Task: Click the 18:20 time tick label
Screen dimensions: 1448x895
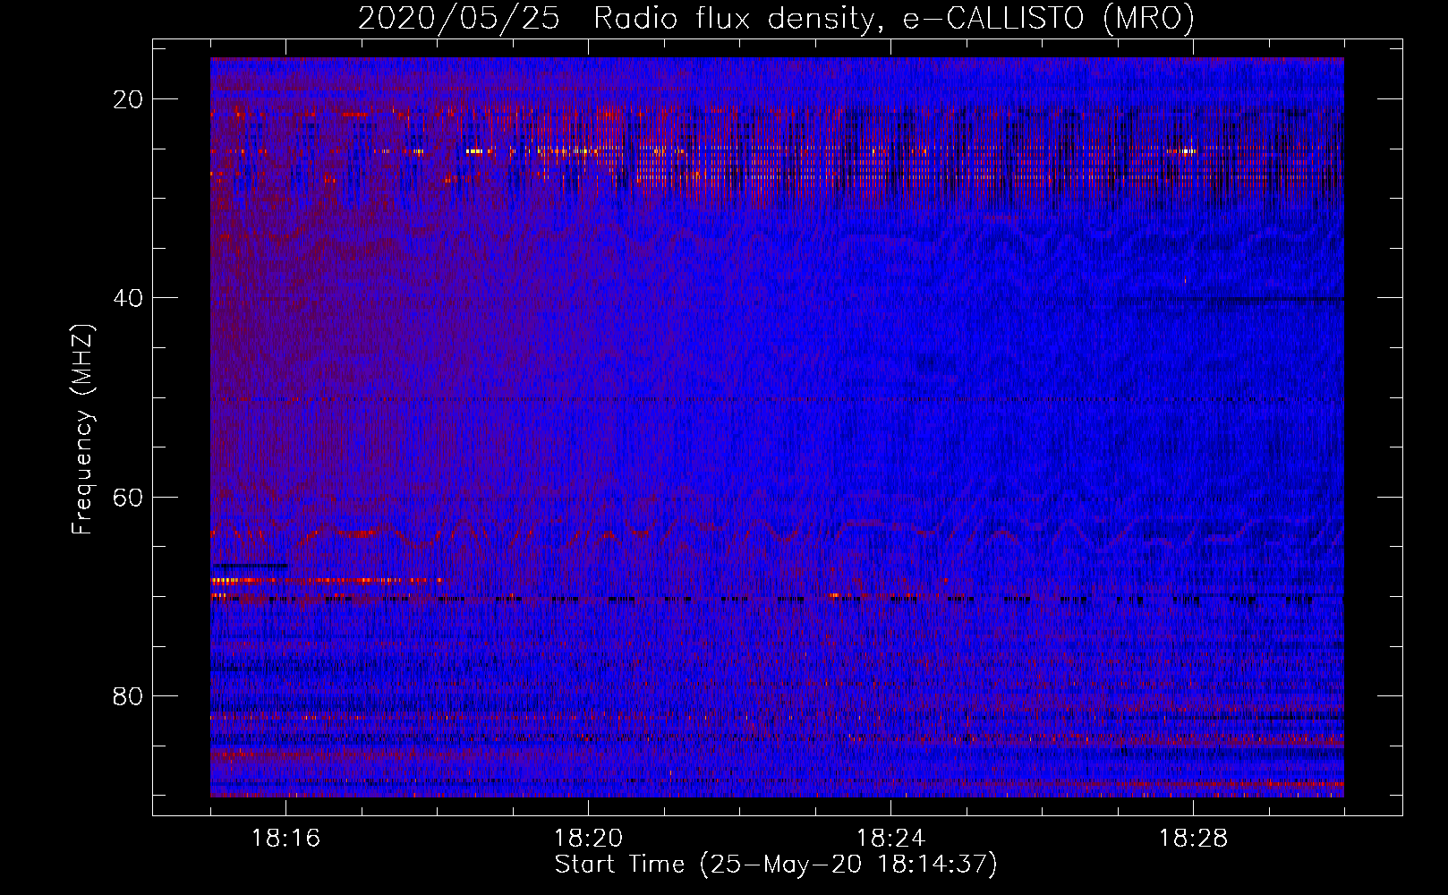Action: (588, 839)
